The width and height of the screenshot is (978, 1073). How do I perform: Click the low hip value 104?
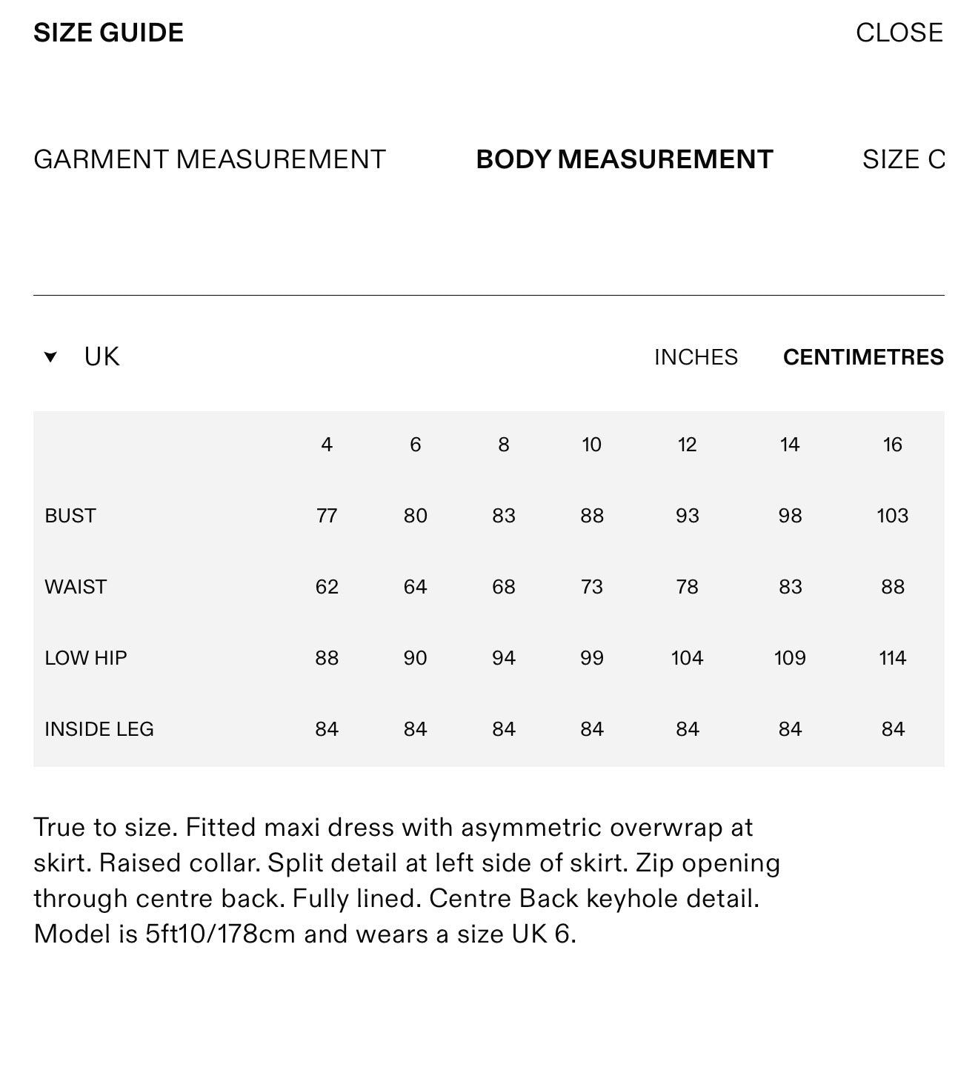coord(687,658)
